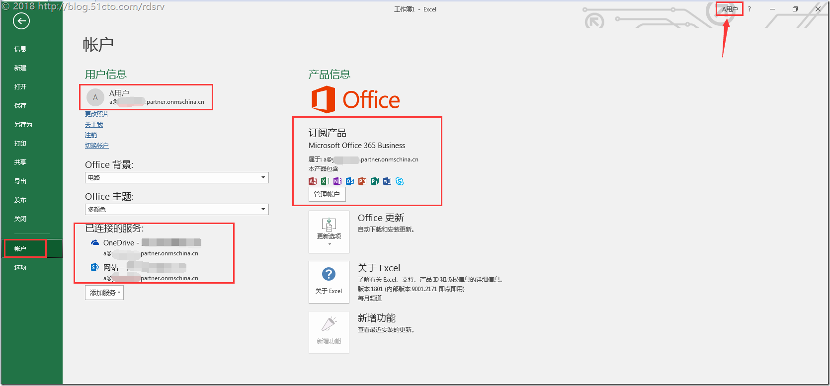
Task: Open the 添加服务 add service dropdown
Action: 104,293
